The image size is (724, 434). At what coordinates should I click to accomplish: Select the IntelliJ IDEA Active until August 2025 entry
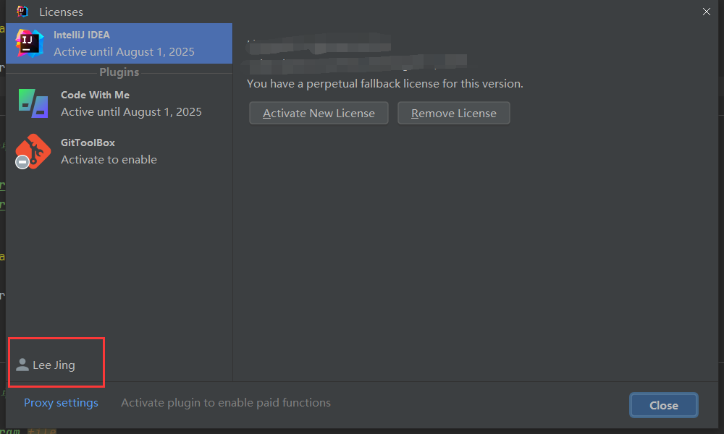[x=119, y=43]
